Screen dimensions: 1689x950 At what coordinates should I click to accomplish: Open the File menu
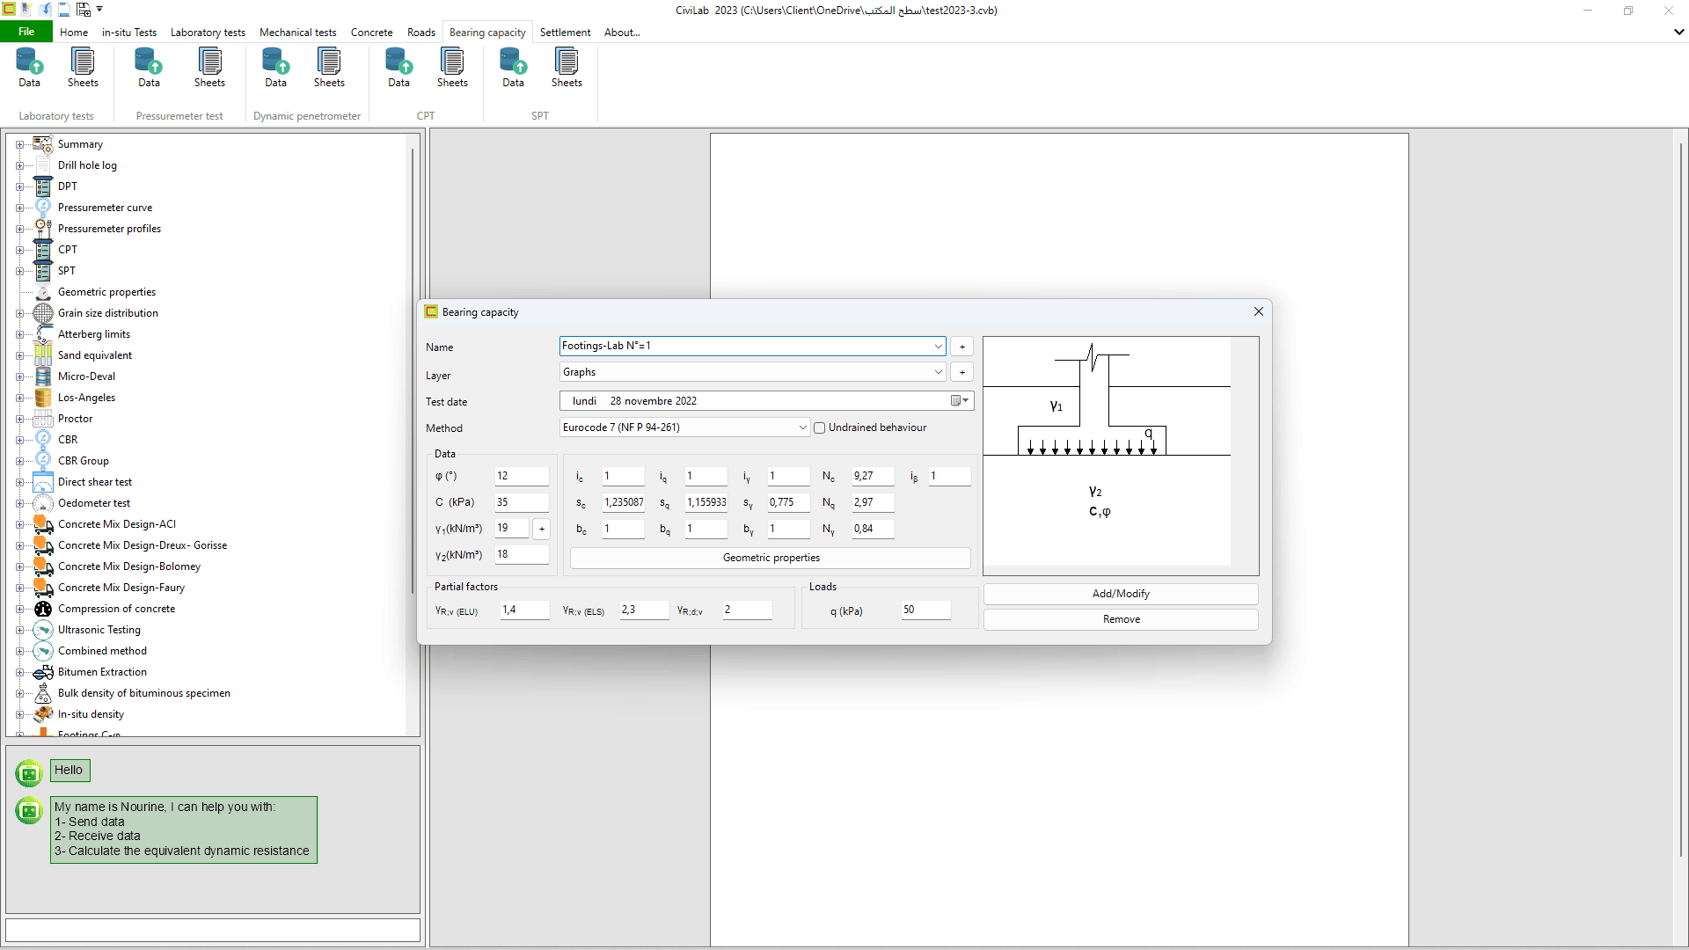point(26,32)
